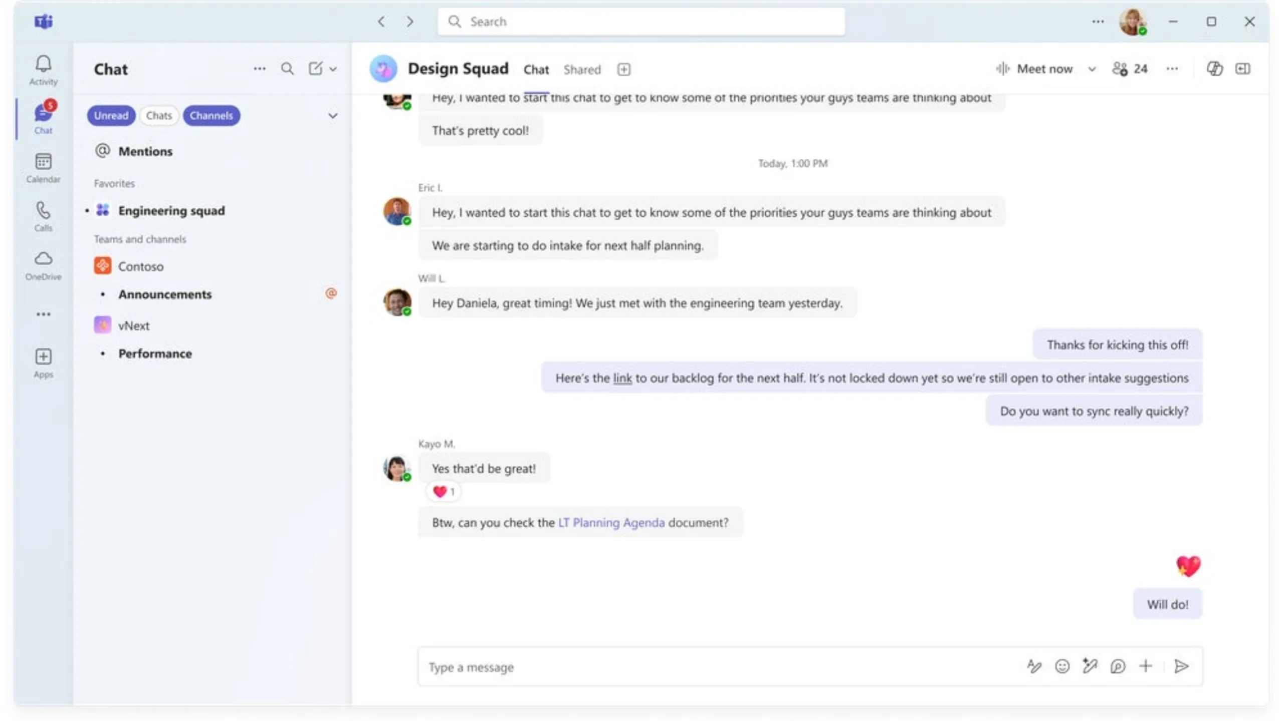
Task: Click the Microsoft Teams logo
Action: [x=44, y=22]
